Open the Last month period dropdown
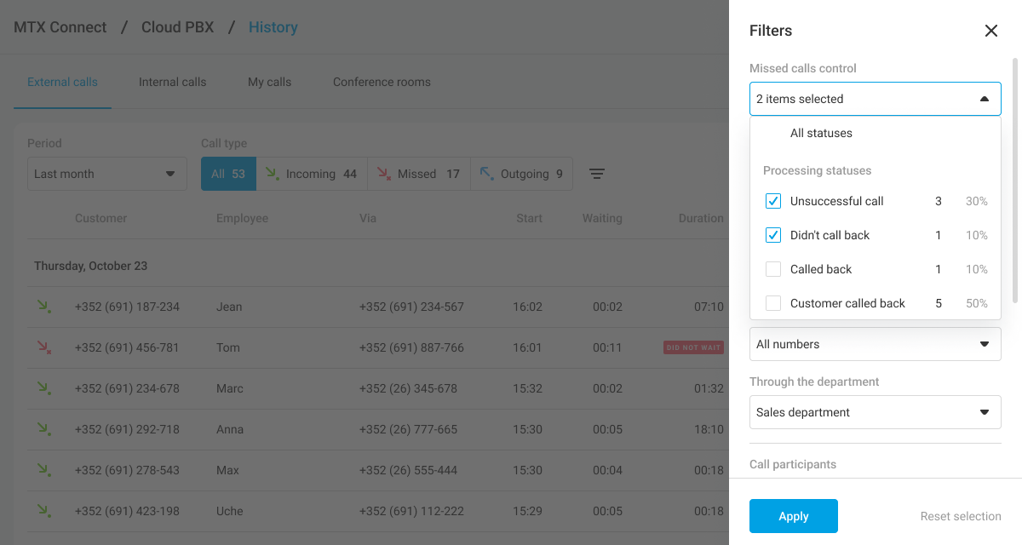 106,174
